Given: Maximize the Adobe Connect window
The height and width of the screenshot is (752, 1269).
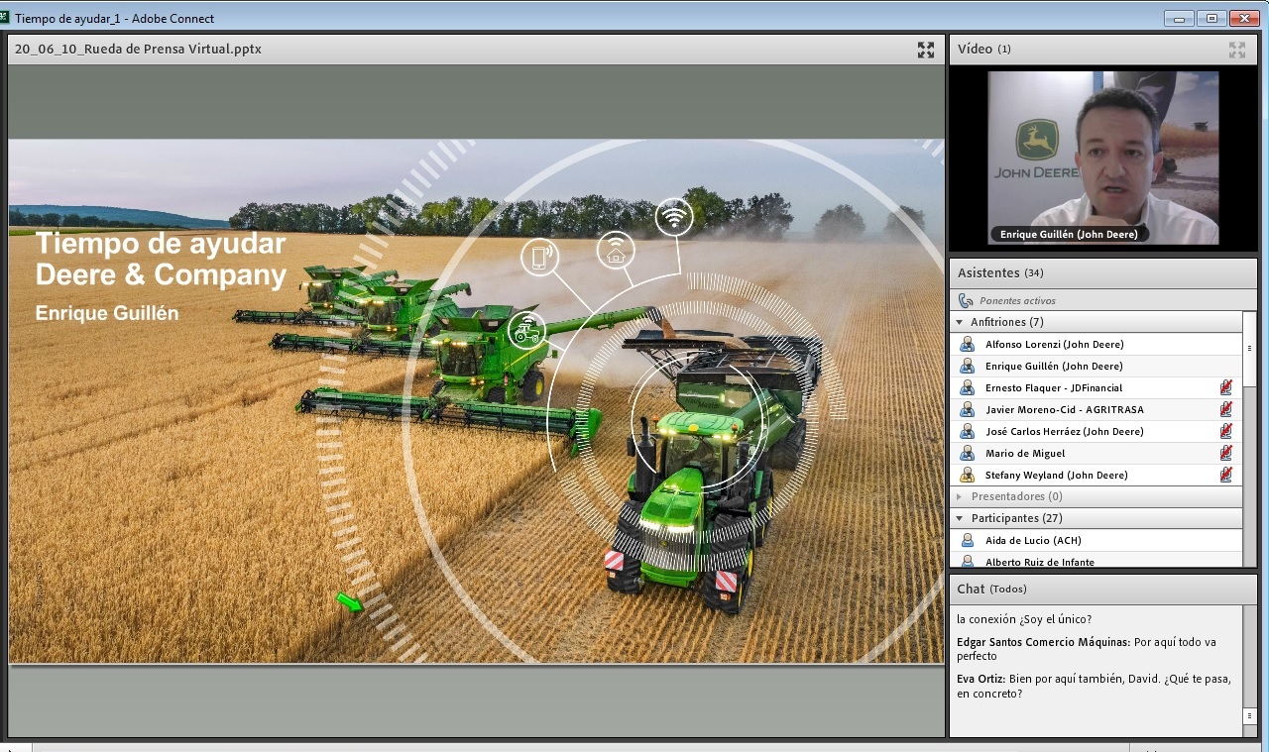Looking at the screenshot, I should click(1211, 18).
